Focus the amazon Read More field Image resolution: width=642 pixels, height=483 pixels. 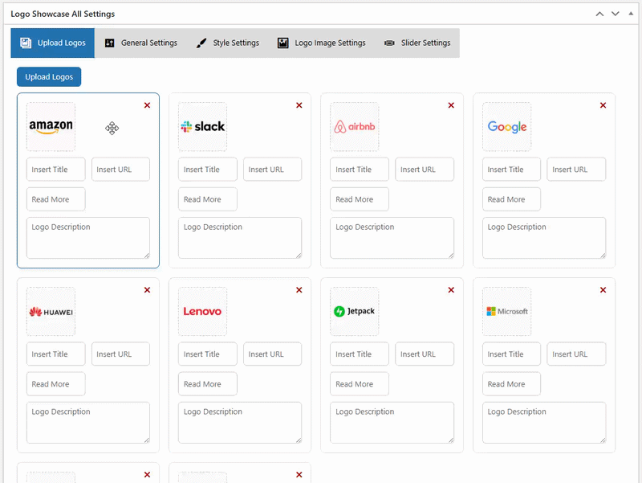[55, 199]
